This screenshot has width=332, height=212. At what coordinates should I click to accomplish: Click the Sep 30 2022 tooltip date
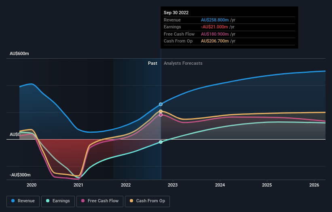(x=176, y=13)
